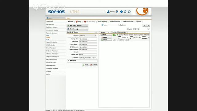Click the red X icon on the Delete button

pyautogui.click(x=102, y=37)
